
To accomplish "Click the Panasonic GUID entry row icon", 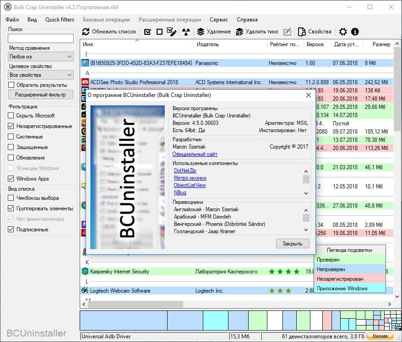I will [x=85, y=63].
